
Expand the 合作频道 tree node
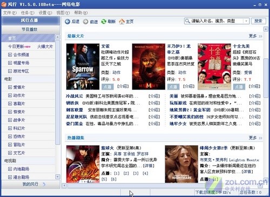(x=10, y=55)
